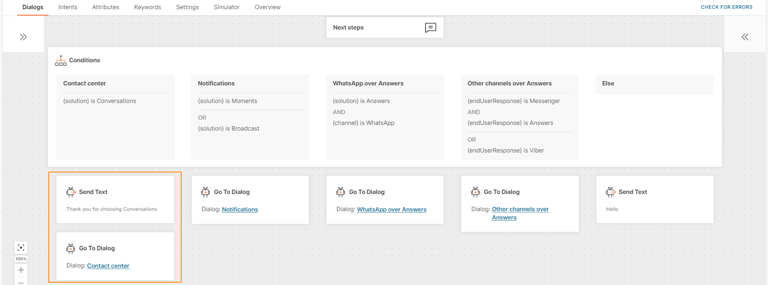Select the Other channels over Answers condition heading

pos(509,83)
